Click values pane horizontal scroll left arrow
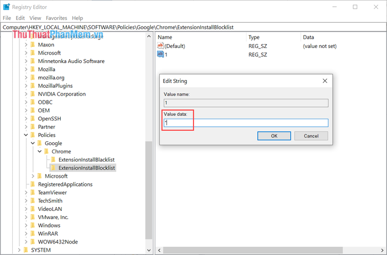Image resolution: width=387 pixels, height=255 pixels. coord(159,251)
